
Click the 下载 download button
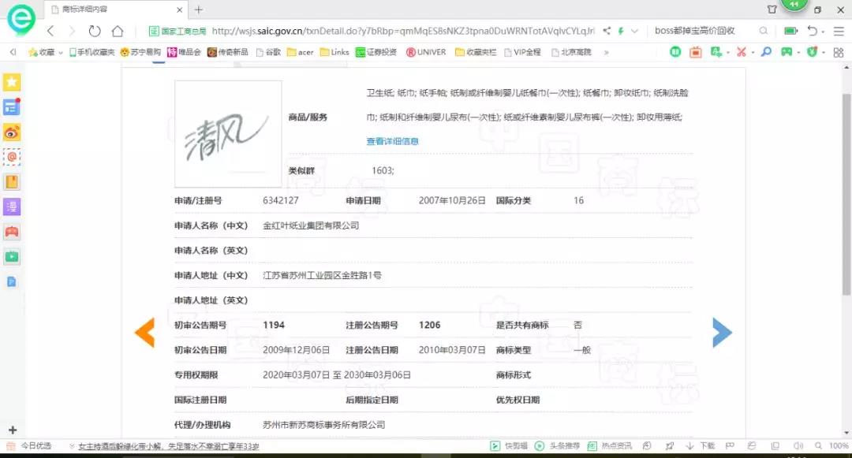[x=701, y=446]
